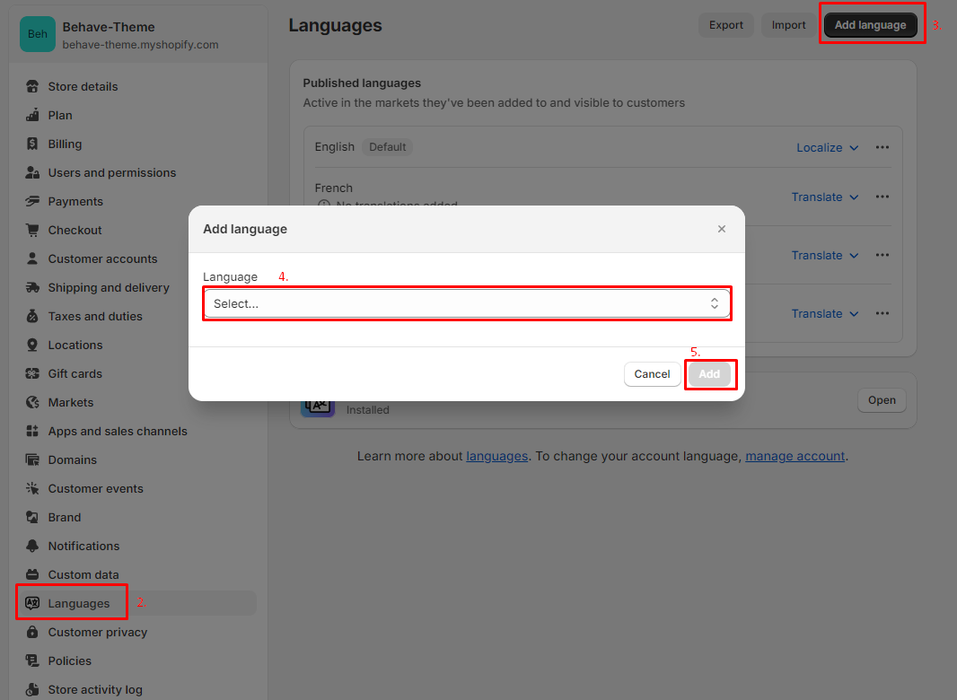Screen dimensions: 957x700
Task: Click the Customer privacy lock icon
Action: tap(32, 632)
